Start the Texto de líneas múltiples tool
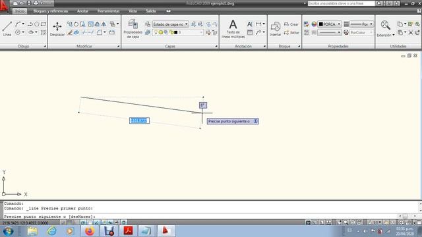 pos(233,29)
